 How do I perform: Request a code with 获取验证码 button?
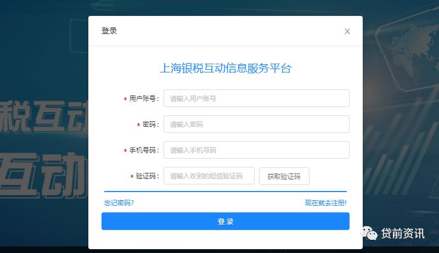point(284,176)
